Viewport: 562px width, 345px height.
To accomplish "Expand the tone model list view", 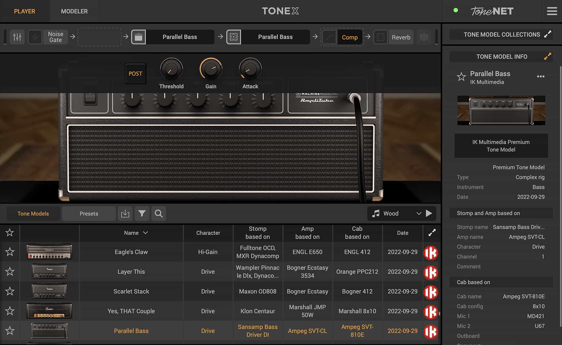I will (432, 233).
